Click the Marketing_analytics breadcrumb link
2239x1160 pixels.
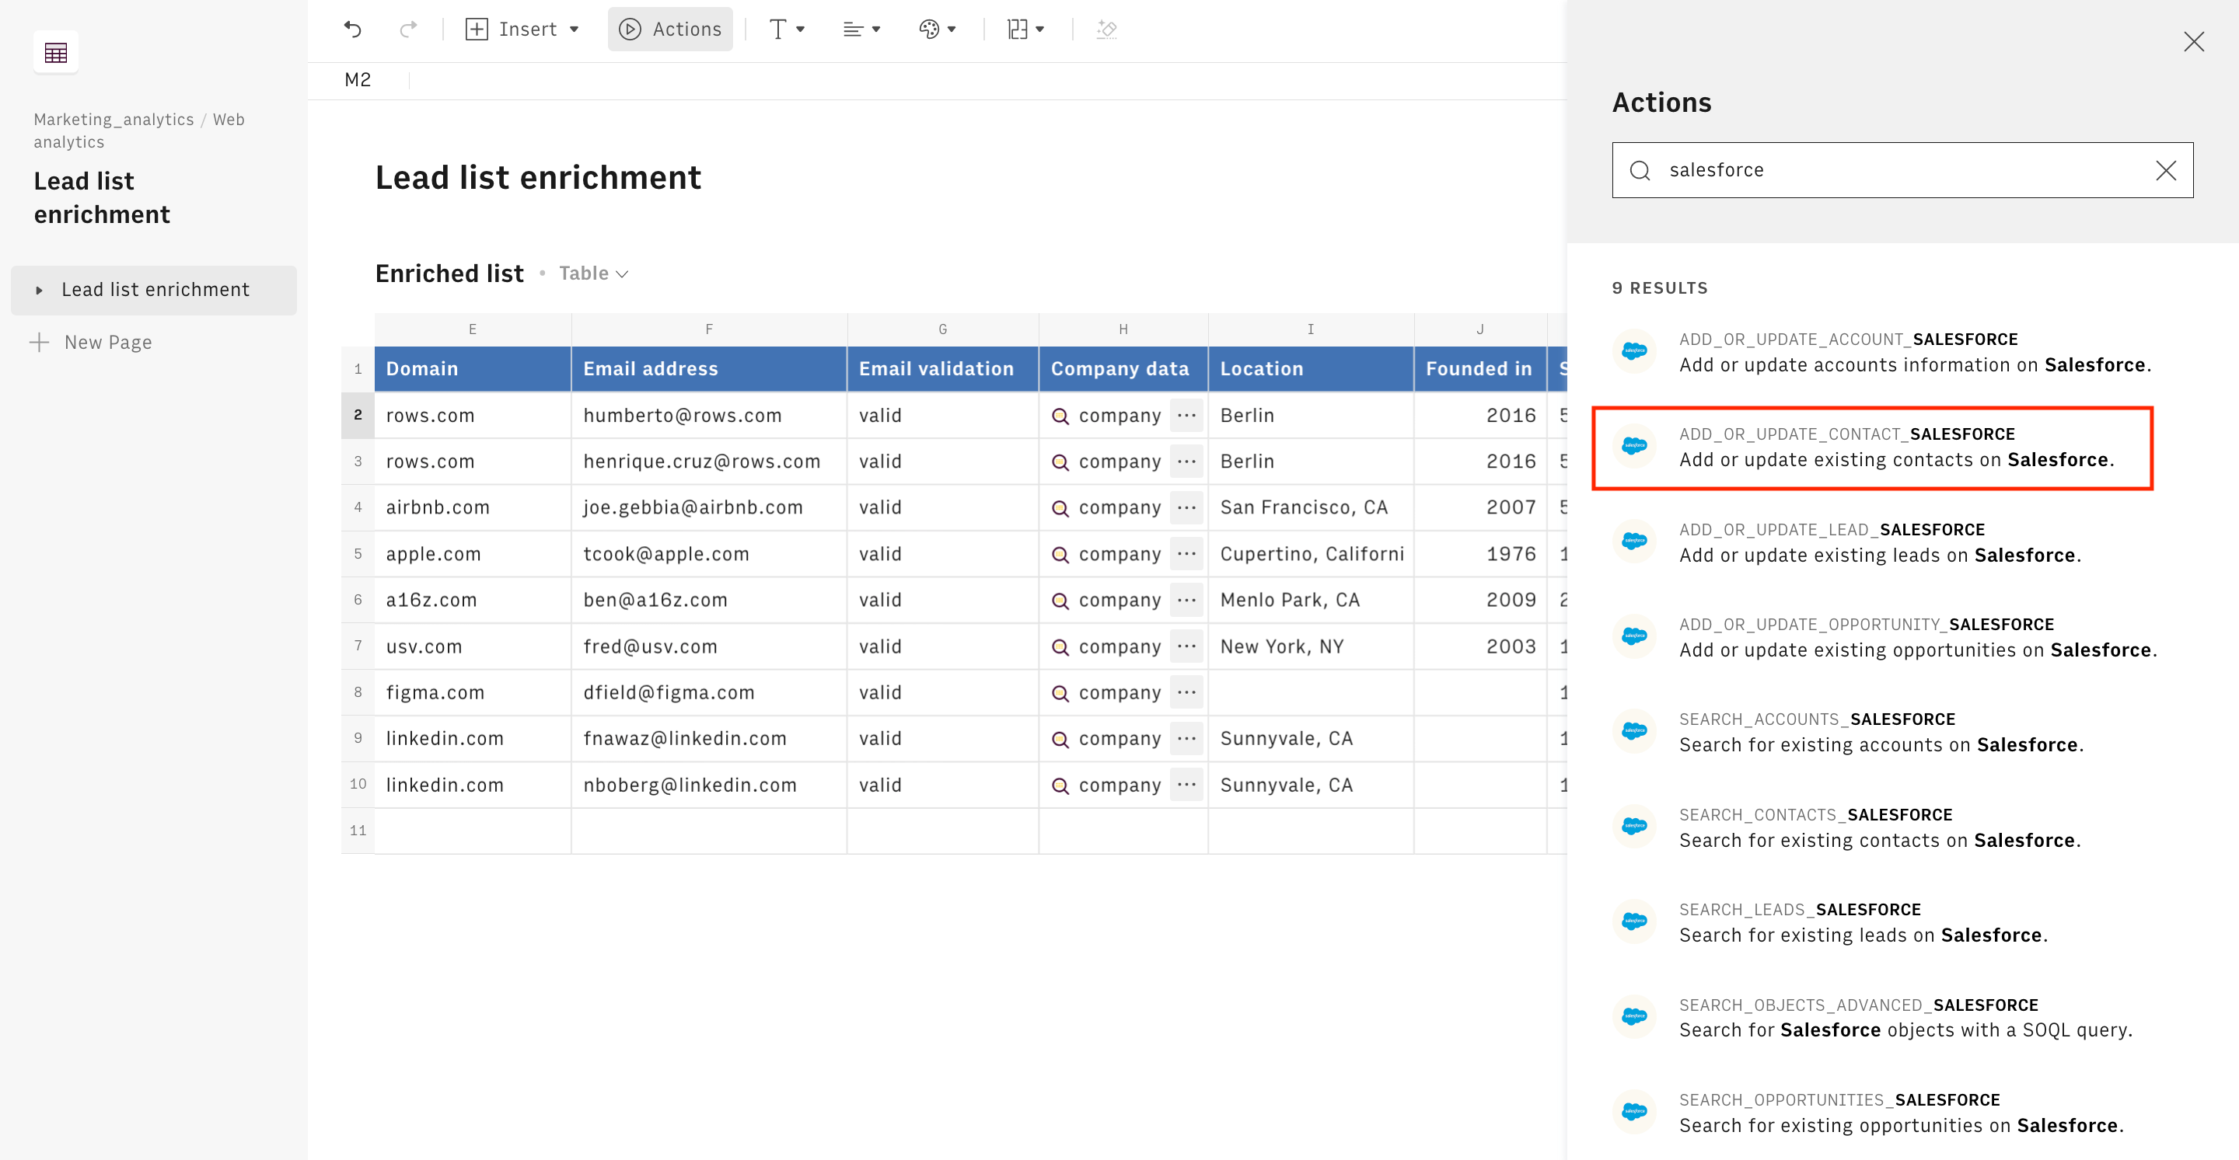tap(113, 119)
